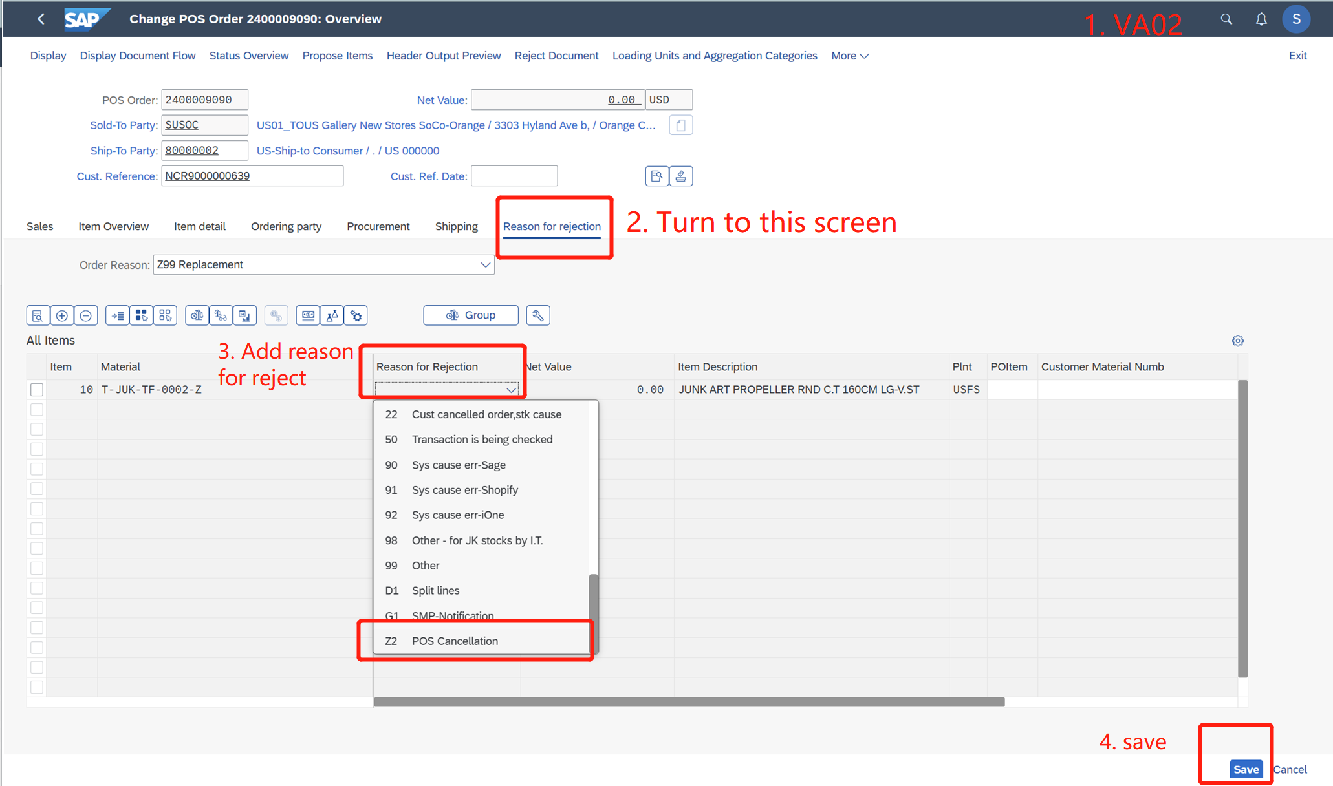Image resolution: width=1333 pixels, height=786 pixels.
Task: Click the notifications bell icon
Action: click(1261, 19)
